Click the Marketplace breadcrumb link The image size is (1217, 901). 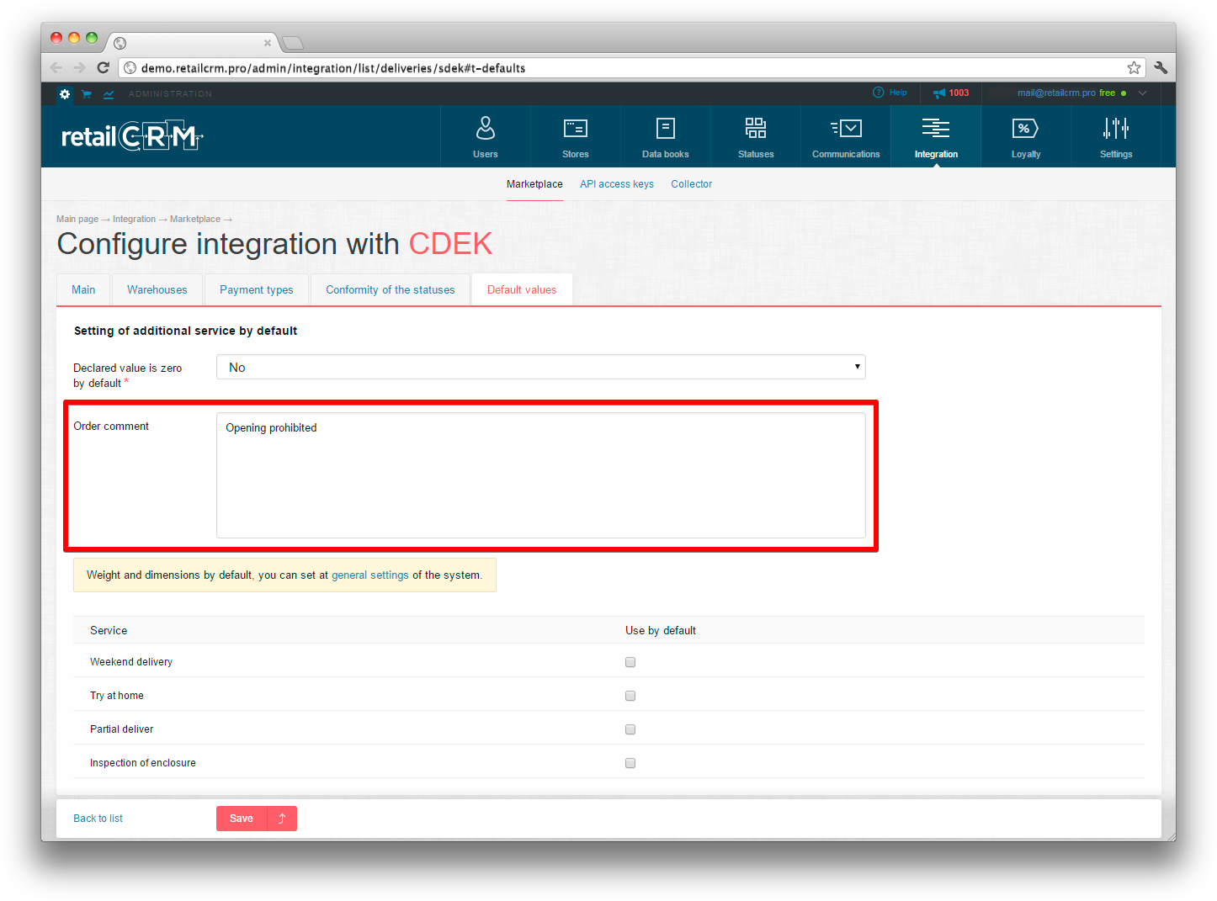click(195, 219)
